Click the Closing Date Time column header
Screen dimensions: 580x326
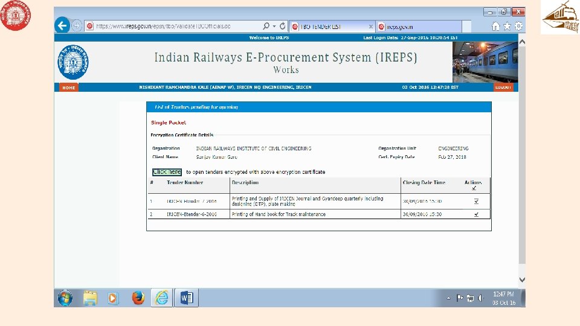coord(424,182)
